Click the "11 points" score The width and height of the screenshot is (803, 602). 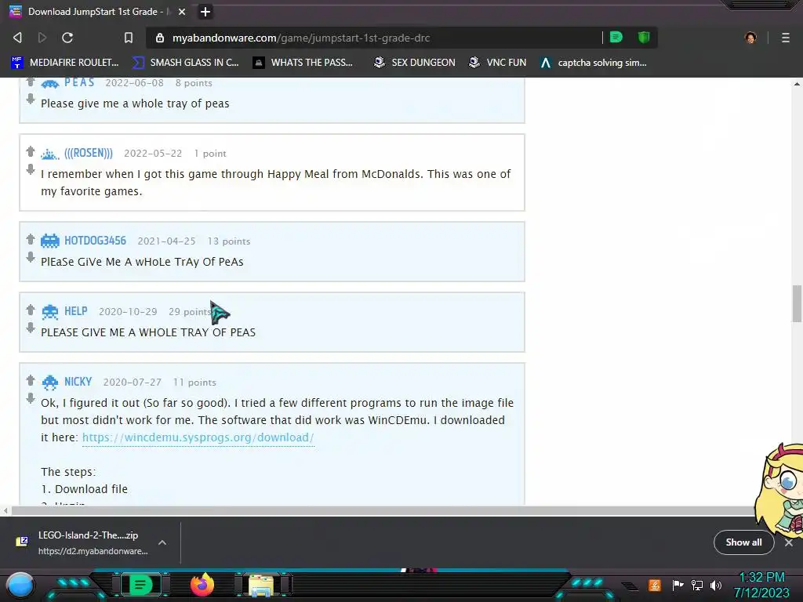tap(194, 383)
